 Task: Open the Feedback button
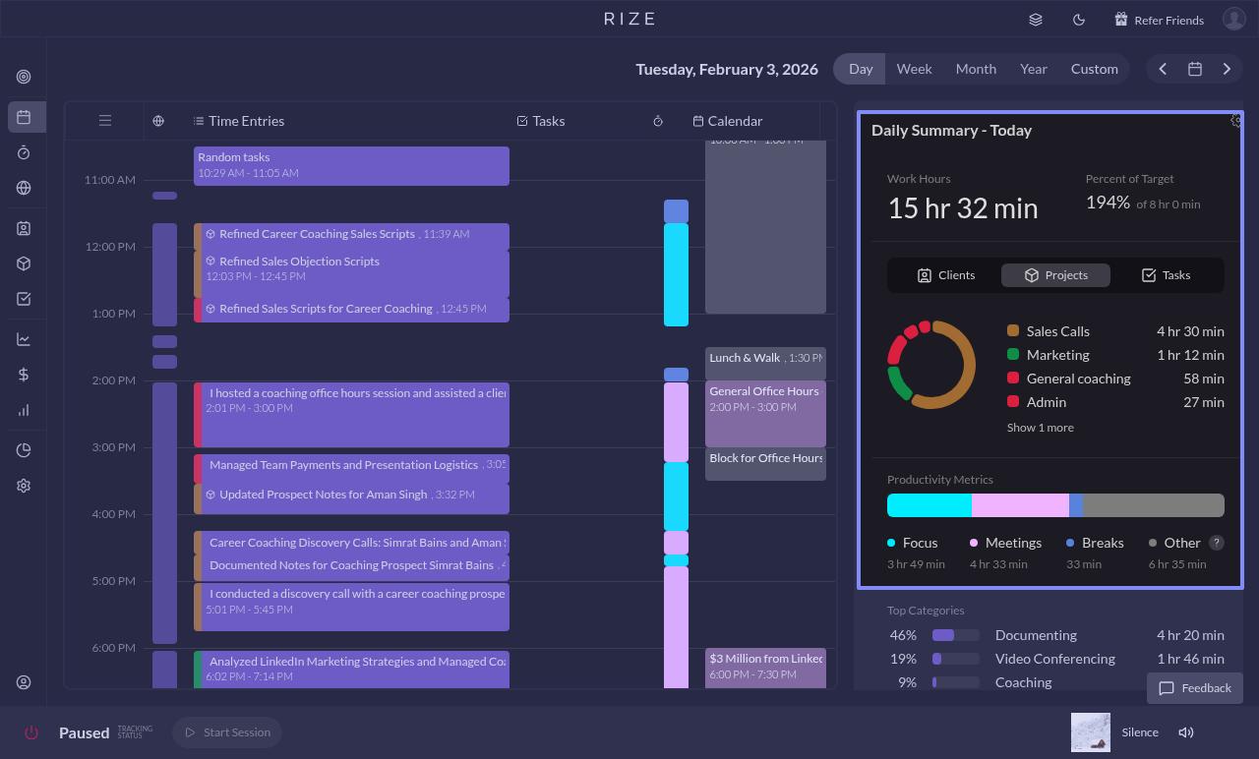click(x=1195, y=688)
